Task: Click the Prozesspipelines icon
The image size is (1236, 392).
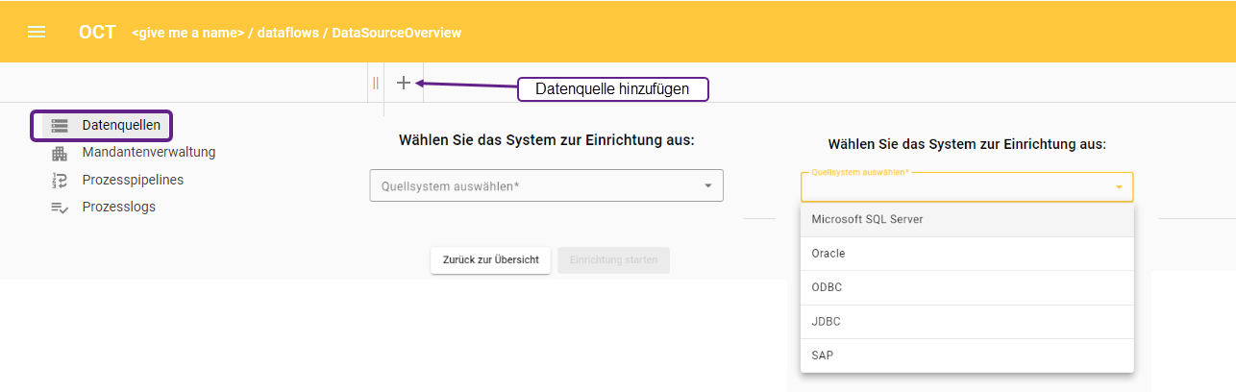Action: pos(60,180)
